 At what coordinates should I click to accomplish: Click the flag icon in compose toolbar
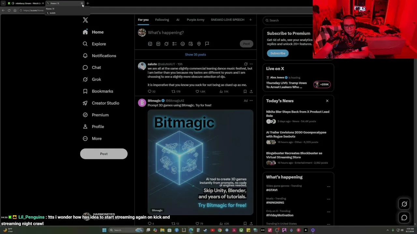pyautogui.click(x=207, y=44)
